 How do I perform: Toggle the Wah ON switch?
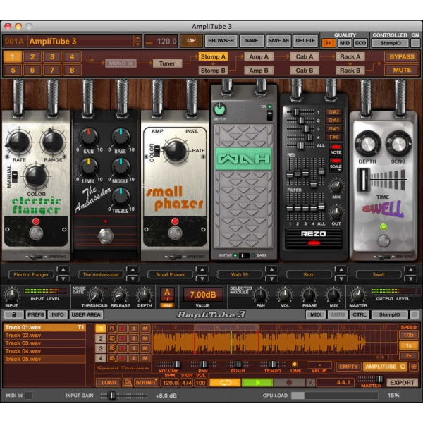[x=269, y=116]
